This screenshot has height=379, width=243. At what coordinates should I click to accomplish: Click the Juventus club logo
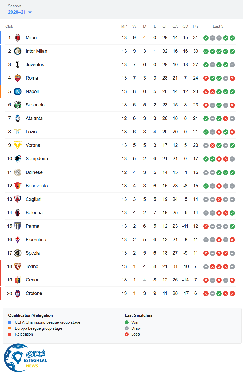[18, 65]
